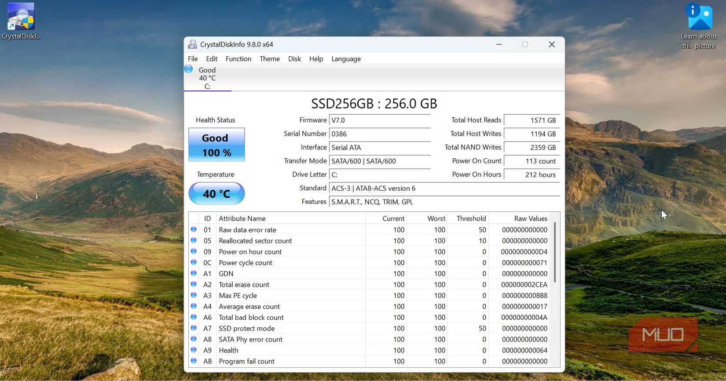The width and height of the screenshot is (726, 381).
Task: Click status orb for Raw data error rate
Action: [x=194, y=229]
